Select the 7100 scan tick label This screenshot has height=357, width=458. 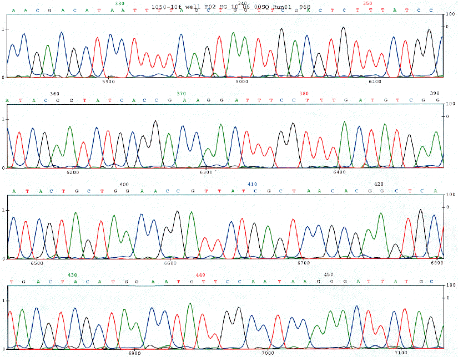point(401,354)
